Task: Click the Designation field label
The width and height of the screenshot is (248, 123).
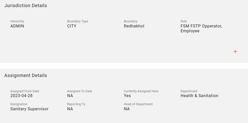Action: [19, 104]
